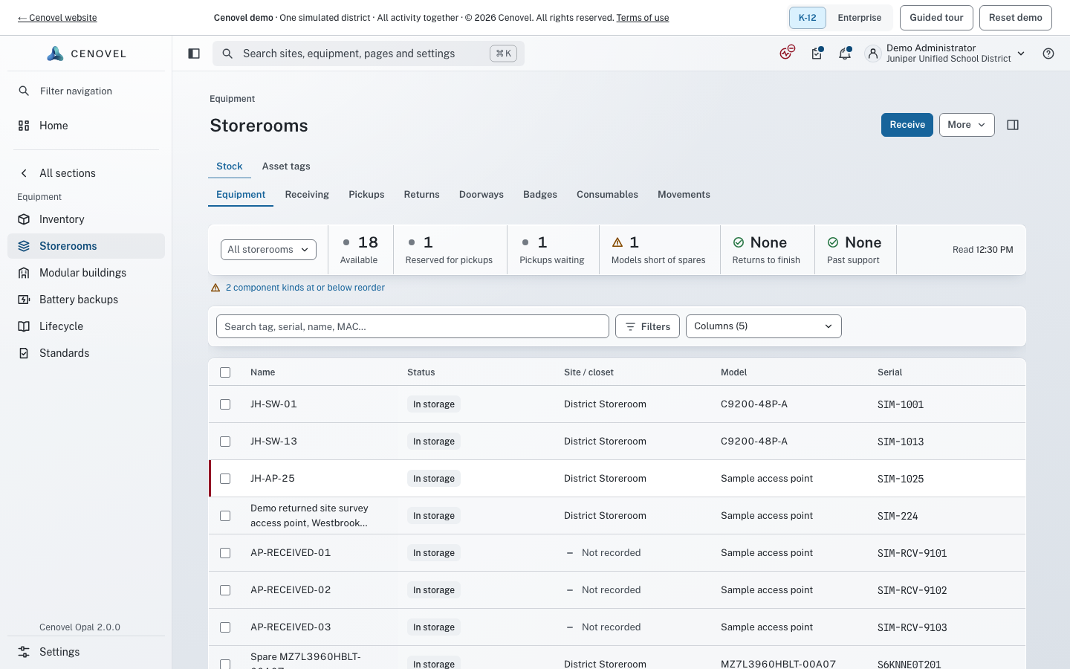This screenshot has height=669, width=1070.
Task: Open the tasks clipboard icon in header
Action: [x=817, y=54]
